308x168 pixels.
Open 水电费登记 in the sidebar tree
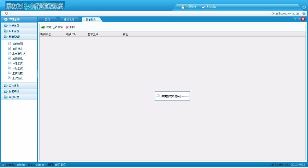[x=18, y=54]
